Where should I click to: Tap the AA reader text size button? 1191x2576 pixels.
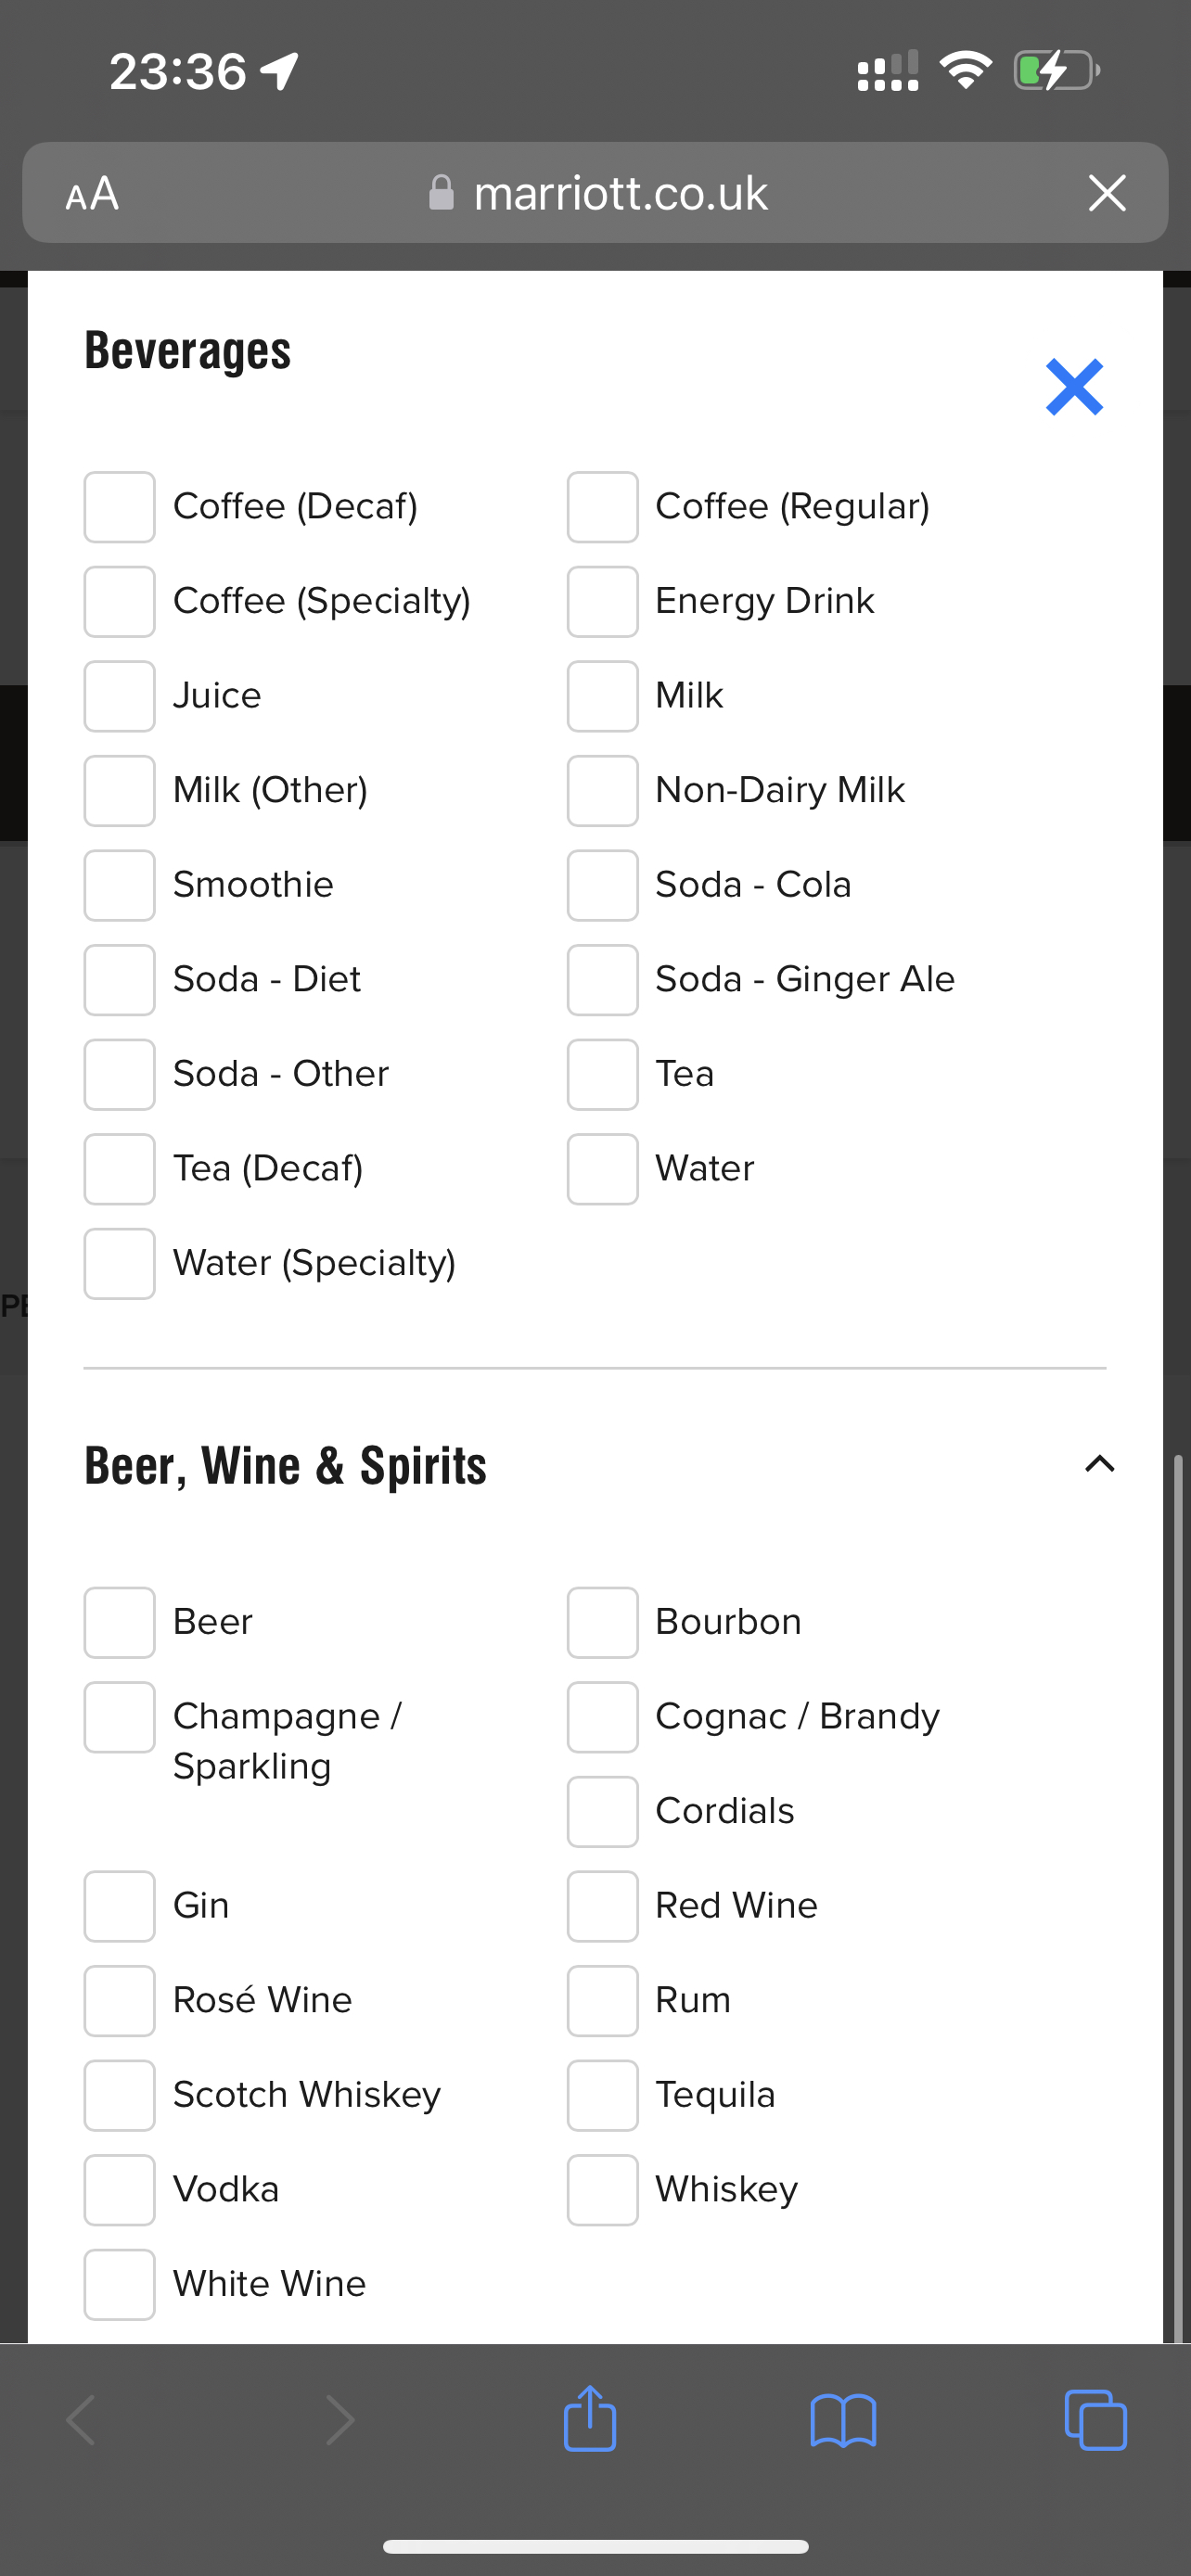tap(92, 193)
